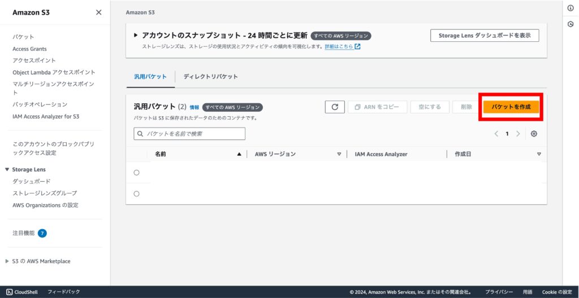Open ストレージレンズグループ in the sidebar
This screenshot has height=298, width=579.
pos(45,193)
